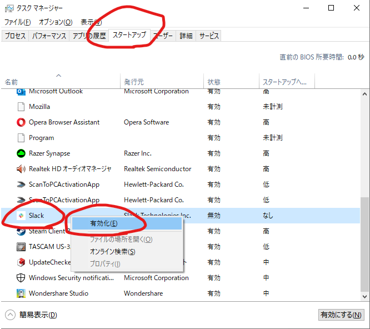Click the 無効 status in Slack row
The height and width of the screenshot is (329, 370).
click(x=214, y=216)
